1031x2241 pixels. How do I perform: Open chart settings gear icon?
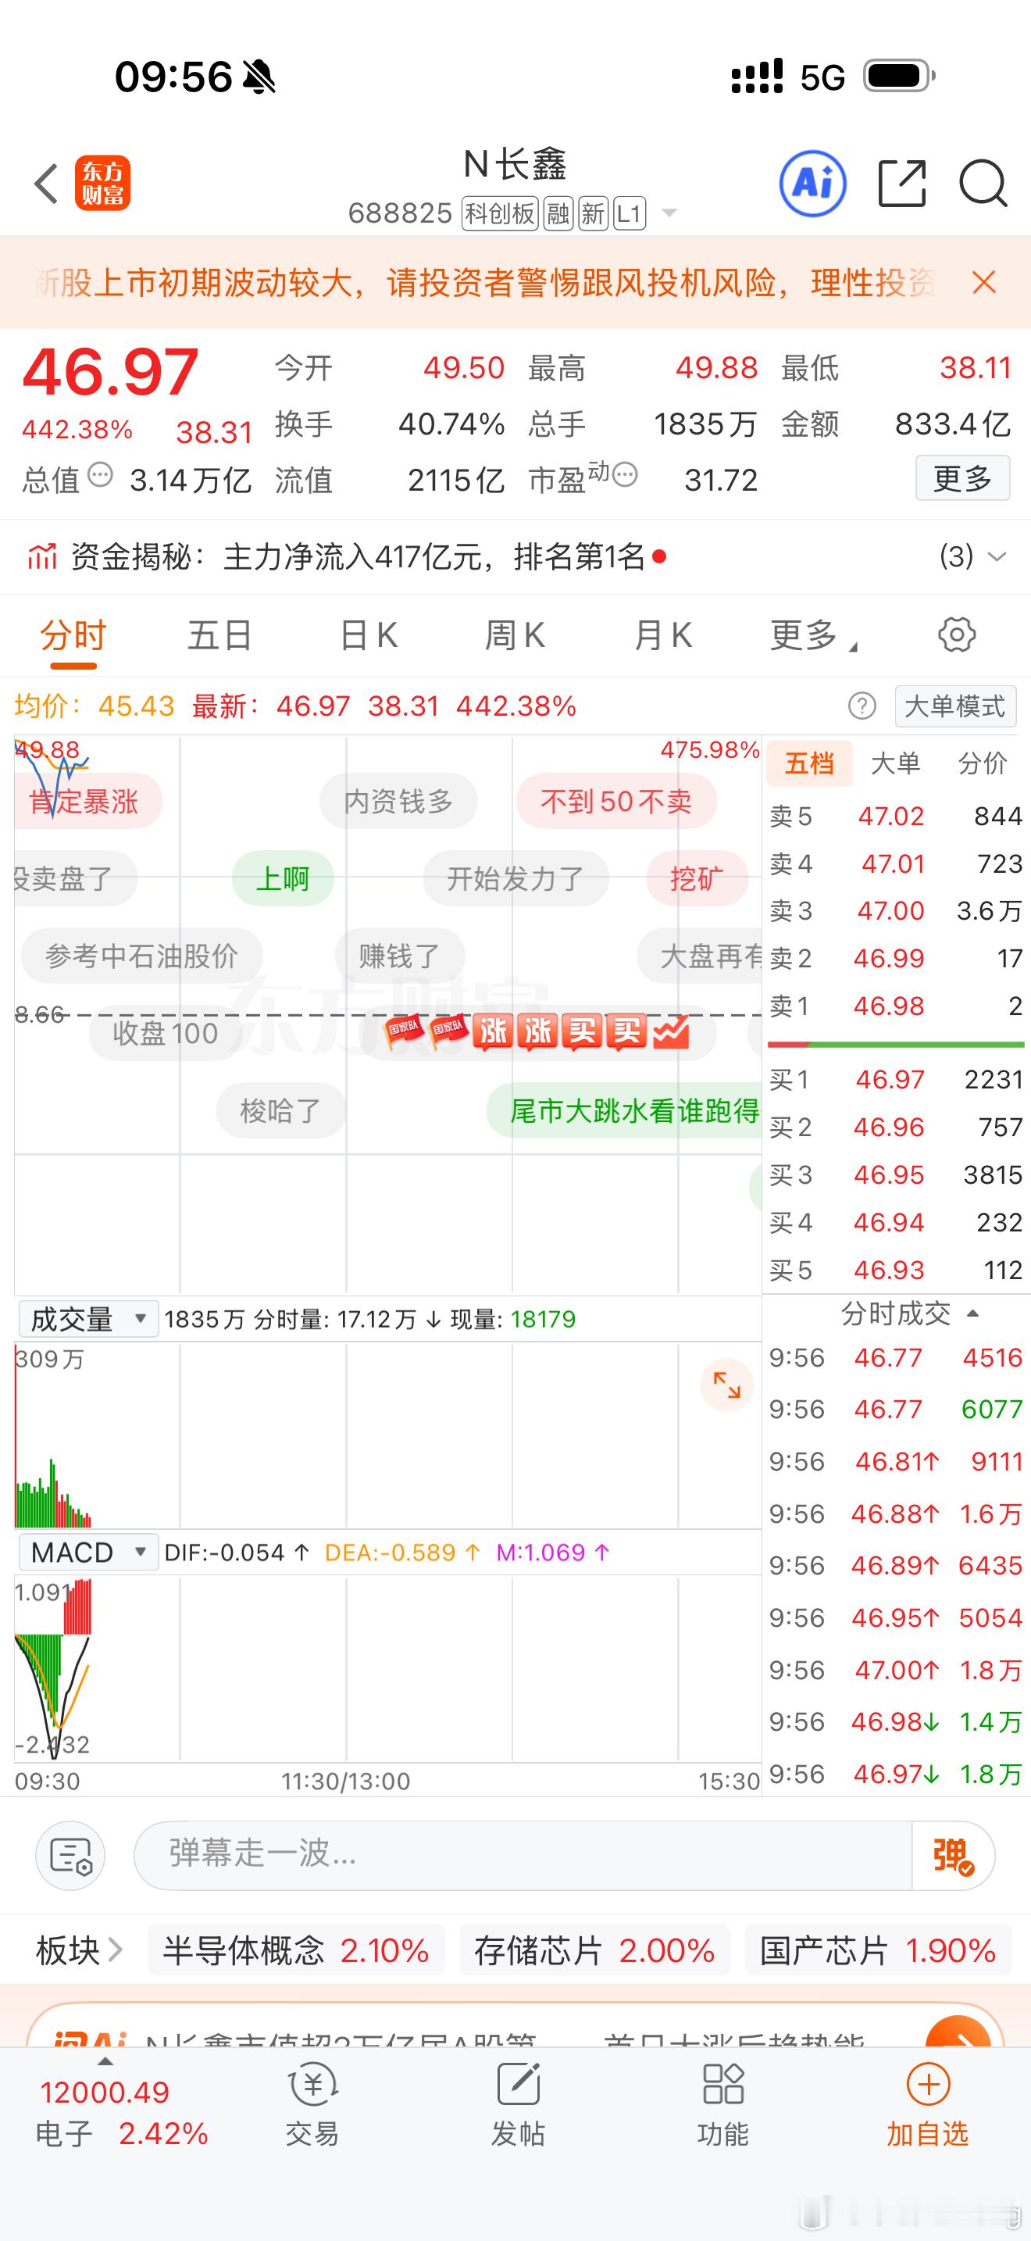pos(957,635)
